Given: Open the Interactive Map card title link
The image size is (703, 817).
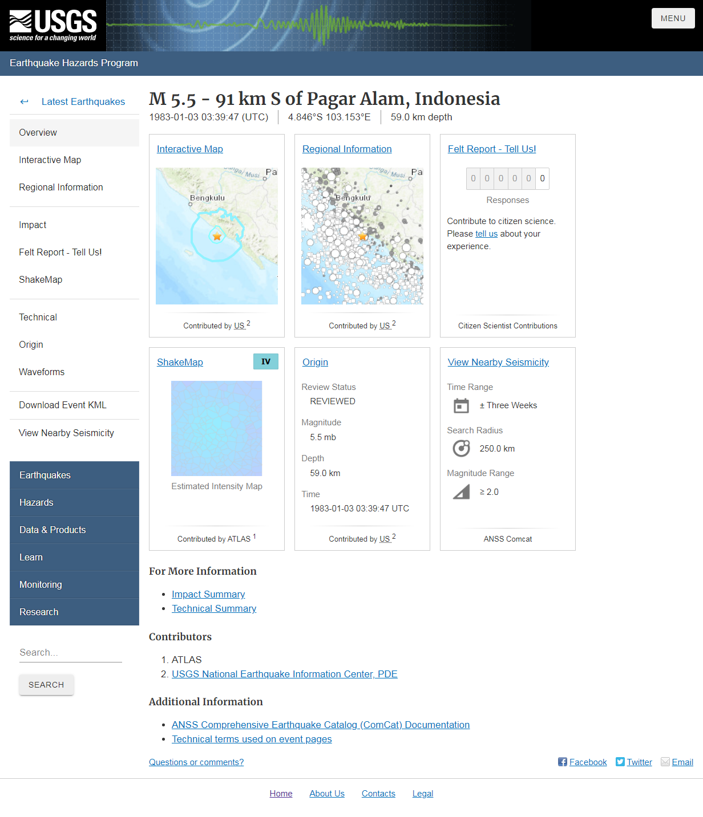Looking at the screenshot, I should (190, 149).
